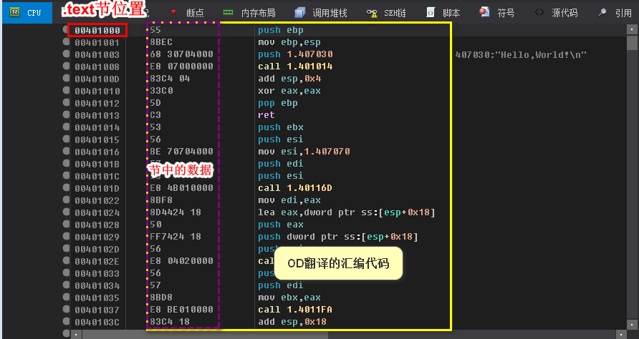
Task: Select the 'mov ebx,eax' instruction
Action: point(289,298)
